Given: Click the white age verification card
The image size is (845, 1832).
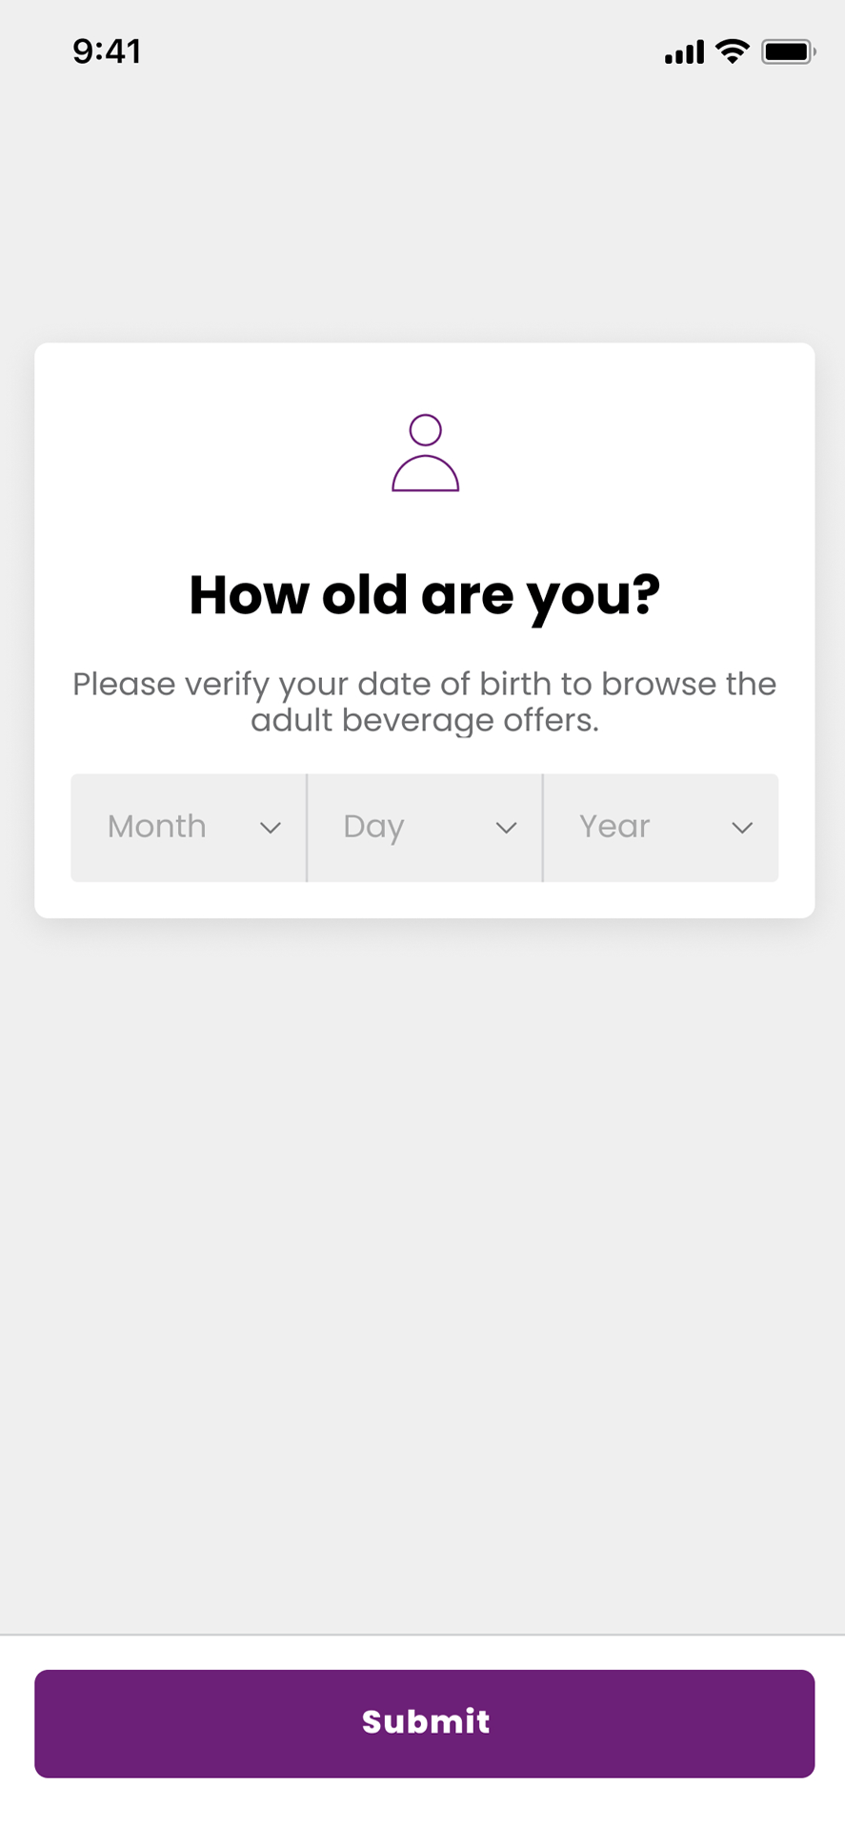Looking at the screenshot, I should [425, 630].
